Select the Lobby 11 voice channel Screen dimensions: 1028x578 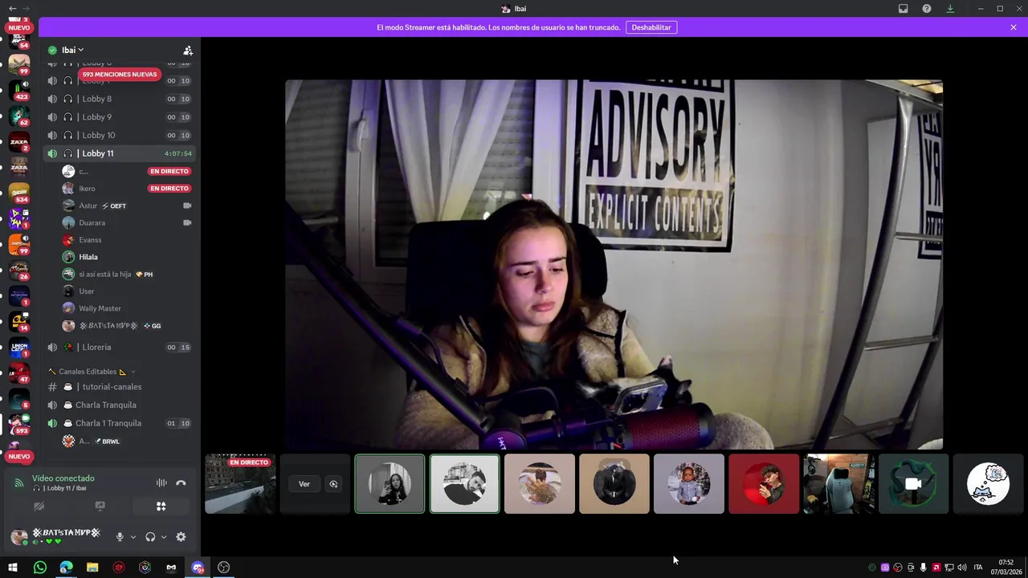point(119,153)
